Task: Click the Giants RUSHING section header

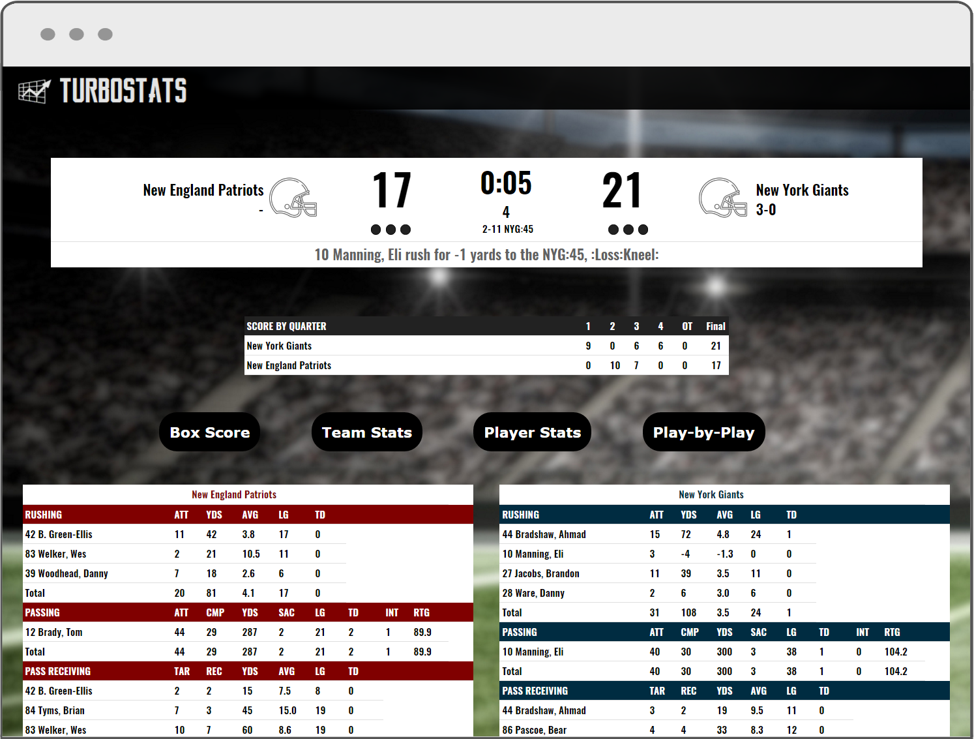Action: [x=724, y=515]
